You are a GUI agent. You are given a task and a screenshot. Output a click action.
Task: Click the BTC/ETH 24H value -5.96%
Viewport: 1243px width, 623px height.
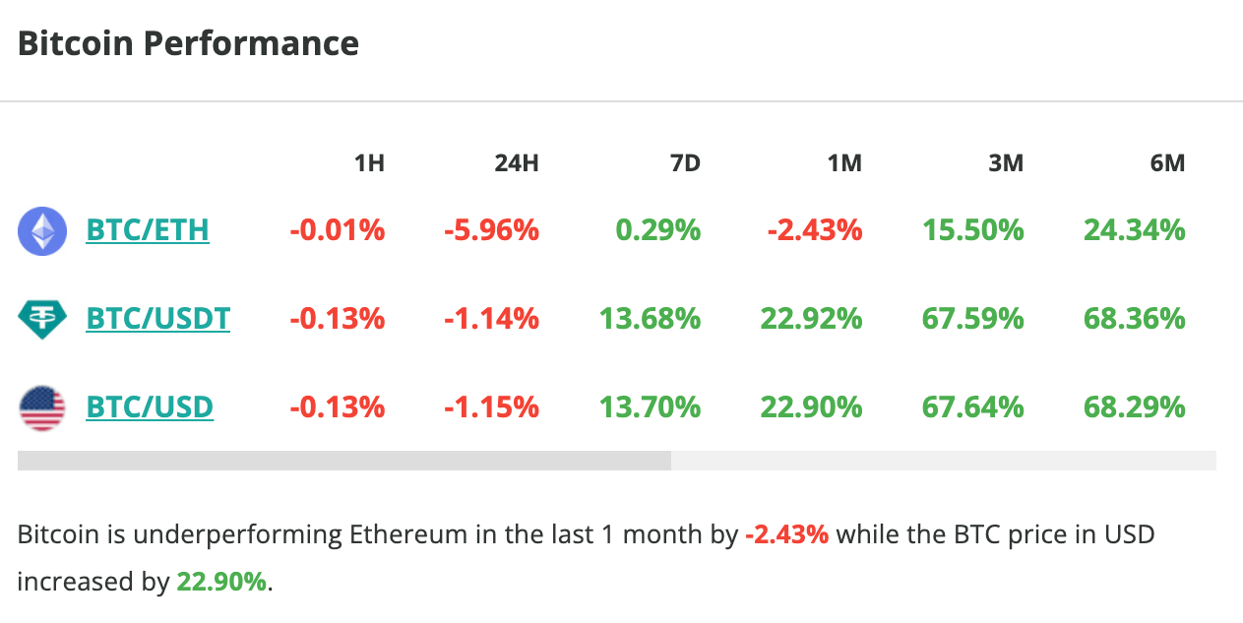coord(491,231)
